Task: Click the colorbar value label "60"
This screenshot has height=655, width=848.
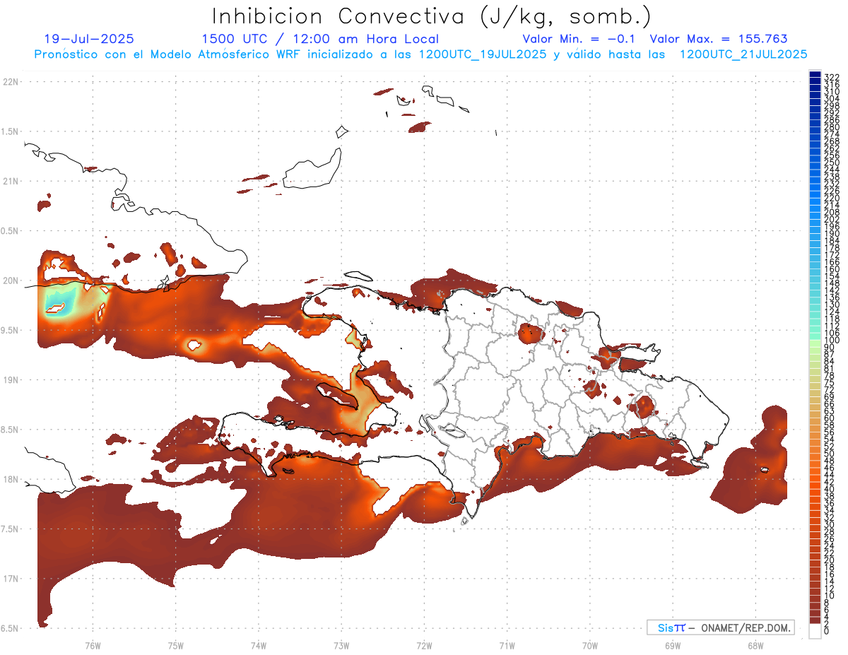Action: (x=830, y=418)
